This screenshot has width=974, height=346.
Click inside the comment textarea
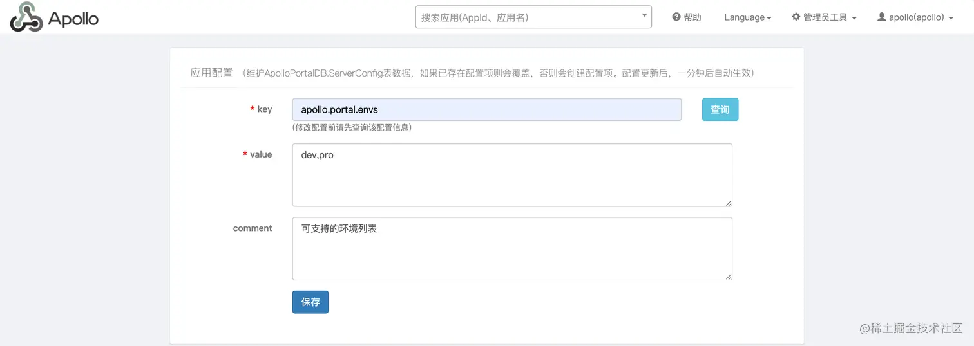click(x=512, y=248)
